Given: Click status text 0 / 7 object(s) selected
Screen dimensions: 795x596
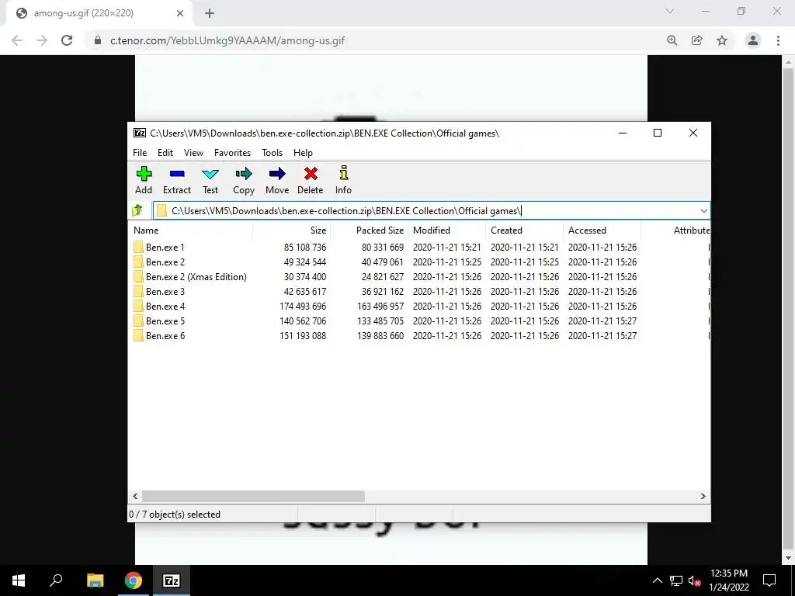Looking at the screenshot, I should (x=175, y=515).
